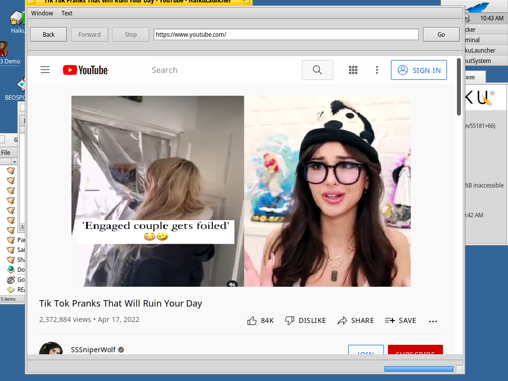Click the SIGN IN button
The height and width of the screenshot is (381, 508).
[419, 70]
